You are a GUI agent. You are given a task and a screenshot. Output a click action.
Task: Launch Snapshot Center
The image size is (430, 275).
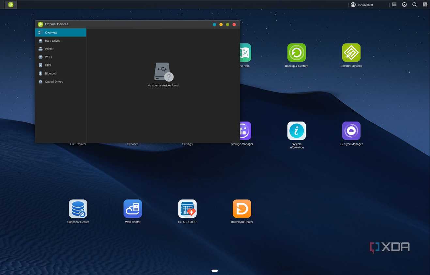(x=78, y=209)
